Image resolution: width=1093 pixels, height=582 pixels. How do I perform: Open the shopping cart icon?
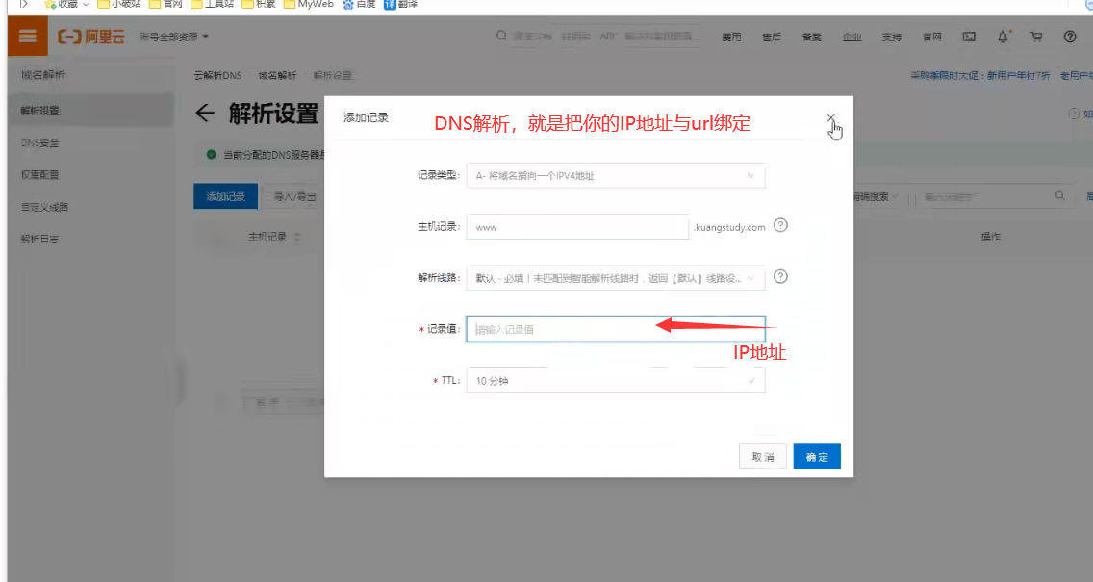pyautogui.click(x=1036, y=38)
